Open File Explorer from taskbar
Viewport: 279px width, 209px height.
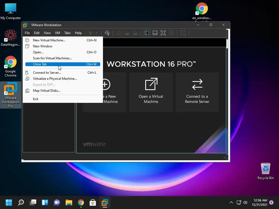pyautogui.click(x=69, y=202)
